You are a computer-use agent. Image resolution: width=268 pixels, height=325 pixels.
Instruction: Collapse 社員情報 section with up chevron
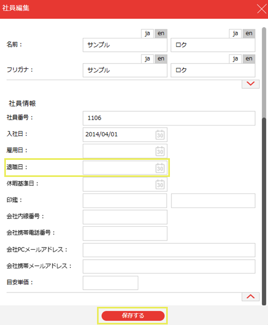pos(250,297)
